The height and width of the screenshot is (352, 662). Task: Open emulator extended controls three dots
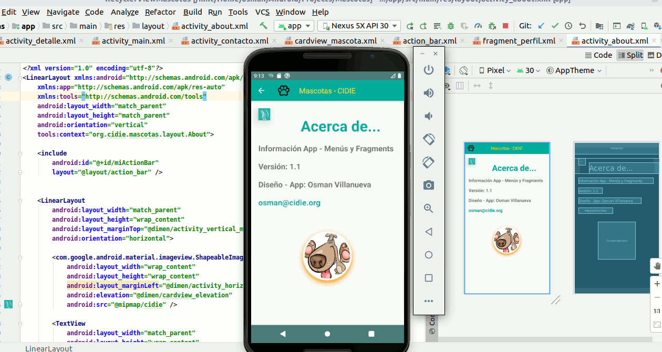pos(429,301)
